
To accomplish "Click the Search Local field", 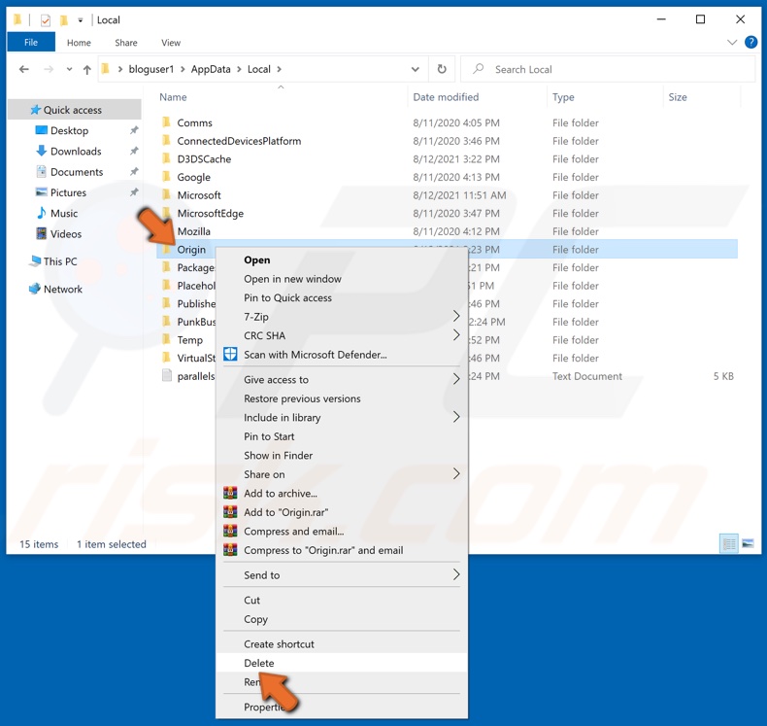I will [x=609, y=69].
